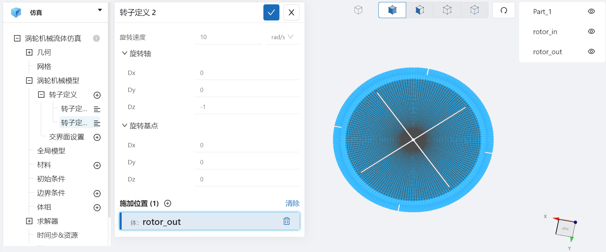Toggle visibility of rotor_in

591,31
